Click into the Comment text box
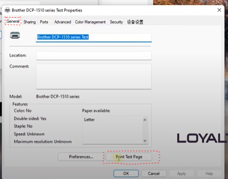Viewport: 228px width, 179px height. [x=93, y=77]
